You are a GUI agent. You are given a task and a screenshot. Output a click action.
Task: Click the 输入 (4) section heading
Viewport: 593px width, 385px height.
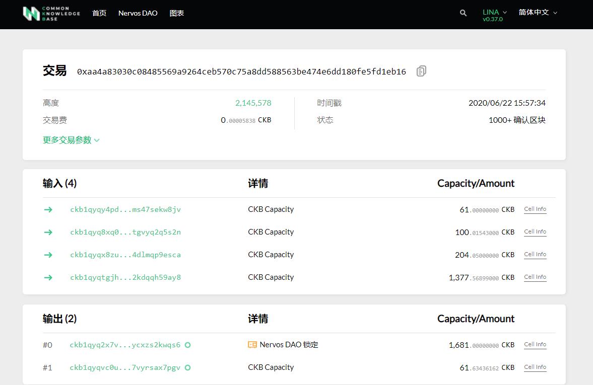[x=60, y=183]
